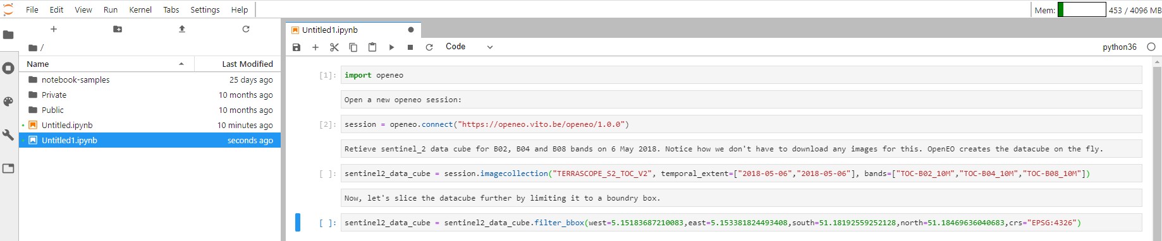
Task: Click the 453 / 4096 MB memory readout
Action: coord(1135,10)
